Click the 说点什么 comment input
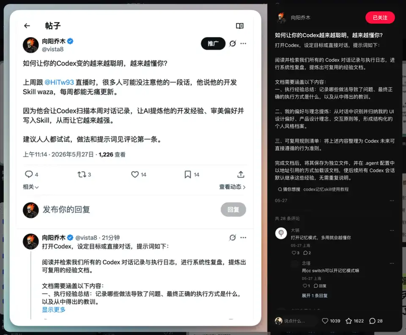Screen dimensions: 406x335 (x=296, y=321)
